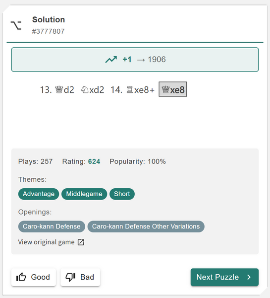Click the Popularity: 100% statistic
Image resolution: width=270 pixels, height=298 pixels.
pos(138,161)
